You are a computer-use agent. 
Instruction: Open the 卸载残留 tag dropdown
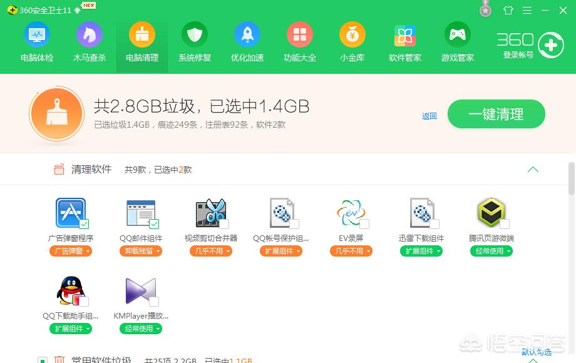[x=141, y=251]
